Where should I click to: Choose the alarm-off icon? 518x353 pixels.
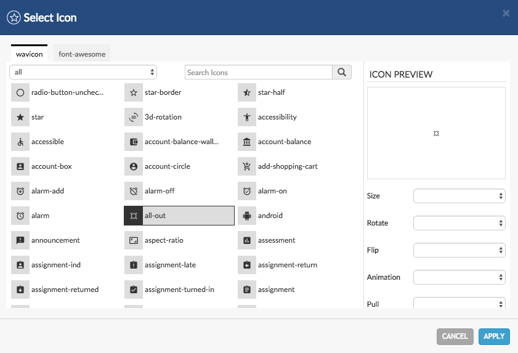coord(159,191)
